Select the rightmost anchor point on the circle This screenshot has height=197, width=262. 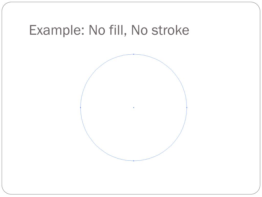tap(187, 107)
